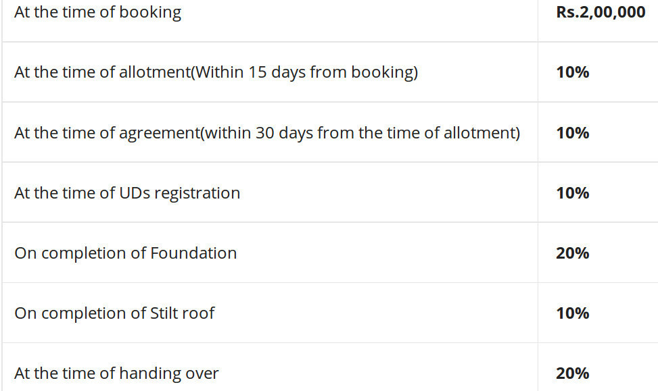Screen dimensions: 658x391
Task: Select the 20% value for handing over
Action: tap(572, 373)
